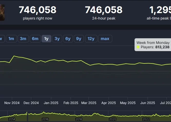Click the active 1y range button
This screenshot has width=171, height=122.
(46, 39)
